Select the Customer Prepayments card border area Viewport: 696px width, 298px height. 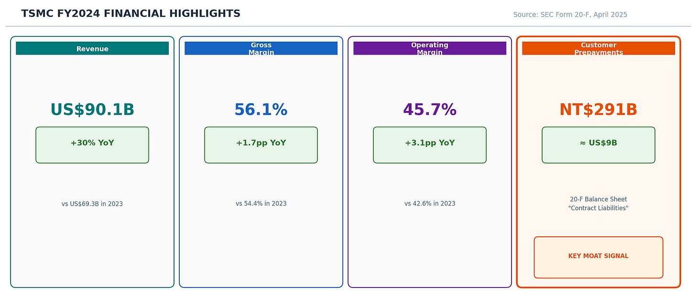click(598, 162)
